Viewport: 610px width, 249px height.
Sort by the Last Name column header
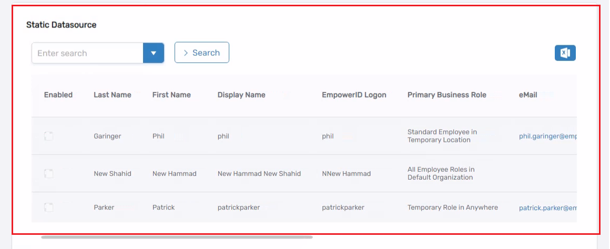click(113, 95)
